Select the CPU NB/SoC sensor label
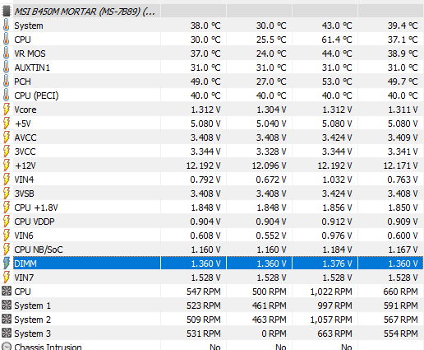The height and width of the screenshot is (350, 424). click(39, 250)
